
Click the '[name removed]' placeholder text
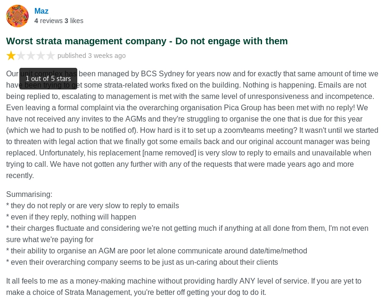pyautogui.click(x=169, y=153)
